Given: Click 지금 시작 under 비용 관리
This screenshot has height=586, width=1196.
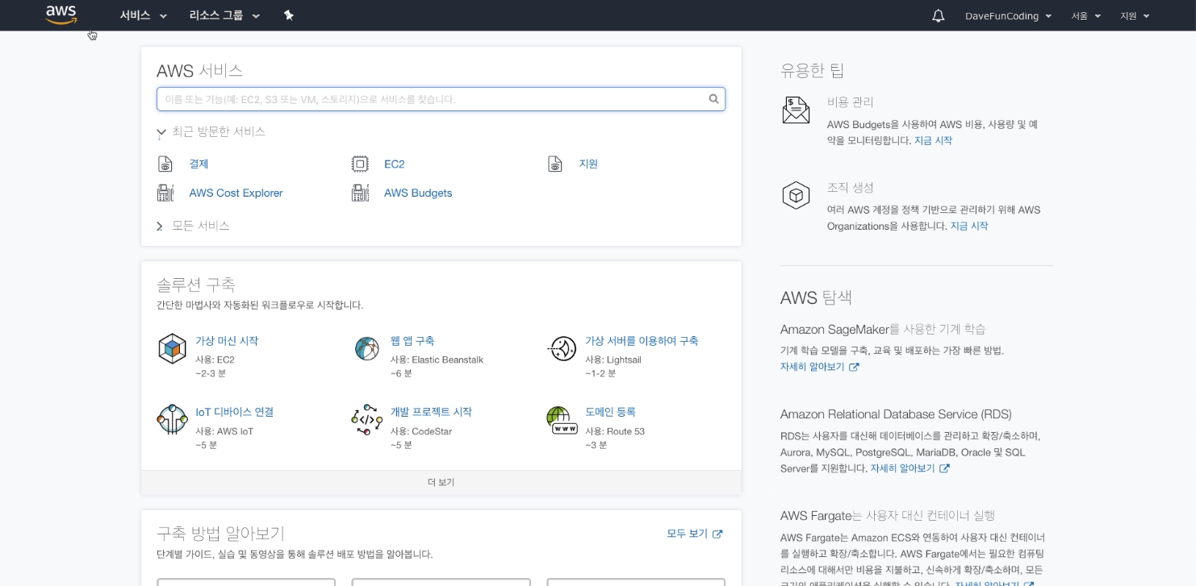Looking at the screenshot, I should 933,140.
